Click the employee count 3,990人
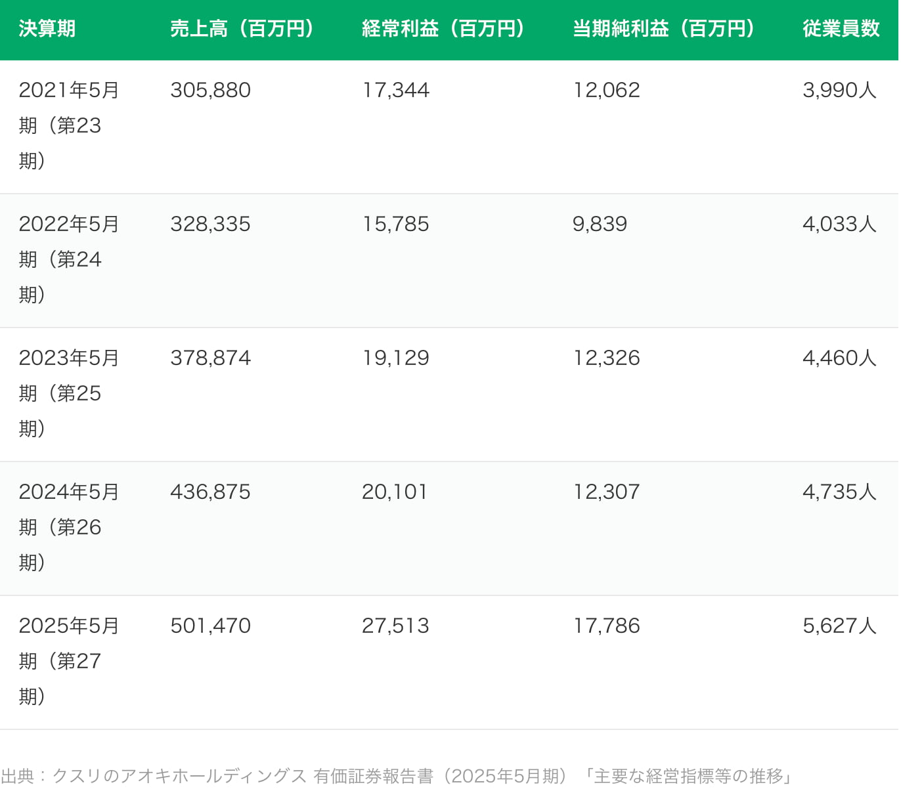The image size is (901, 793). 839,90
